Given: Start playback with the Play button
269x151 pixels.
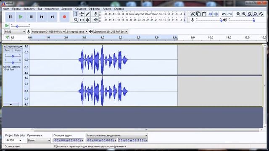Looking at the screenshot, I should pyautogui.click(x=21, y=17).
